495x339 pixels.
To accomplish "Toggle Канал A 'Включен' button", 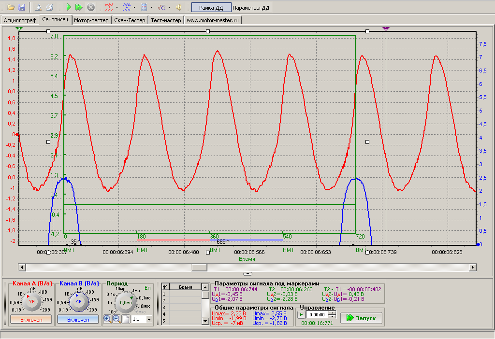I will pyautogui.click(x=31, y=319).
